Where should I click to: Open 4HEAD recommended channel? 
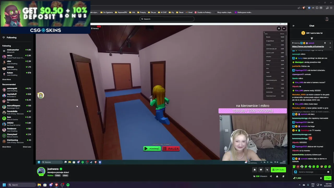(17, 124)
